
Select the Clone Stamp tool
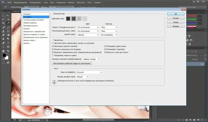coord(3,31)
